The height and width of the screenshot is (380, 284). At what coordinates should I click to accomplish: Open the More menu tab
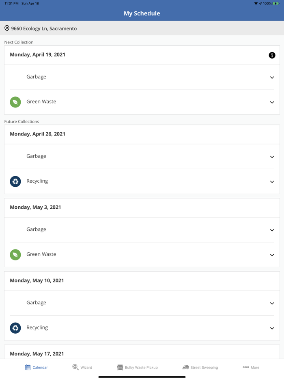251,367
